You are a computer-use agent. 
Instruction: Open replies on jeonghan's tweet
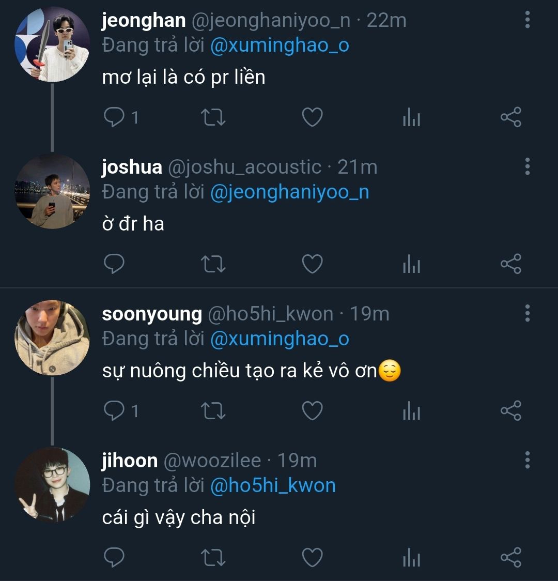pyautogui.click(x=114, y=118)
